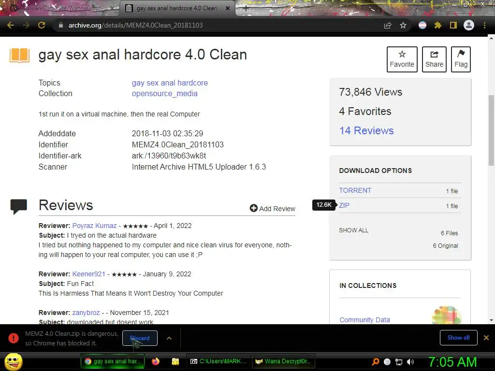Image resolution: width=495 pixels, height=371 pixels.
Task: Open File Explorer in taskbar
Action: click(x=175, y=361)
